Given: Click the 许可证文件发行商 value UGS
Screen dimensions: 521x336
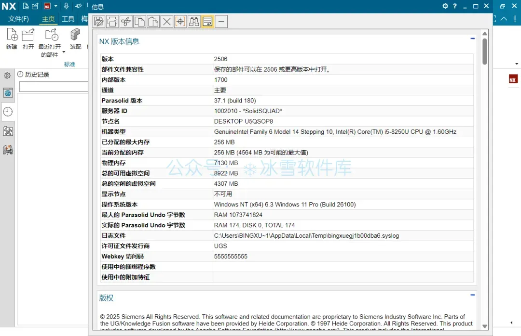Looking at the screenshot, I should [220, 246].
